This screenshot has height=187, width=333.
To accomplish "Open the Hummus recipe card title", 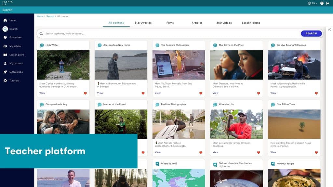I will [x=285, y=164].
